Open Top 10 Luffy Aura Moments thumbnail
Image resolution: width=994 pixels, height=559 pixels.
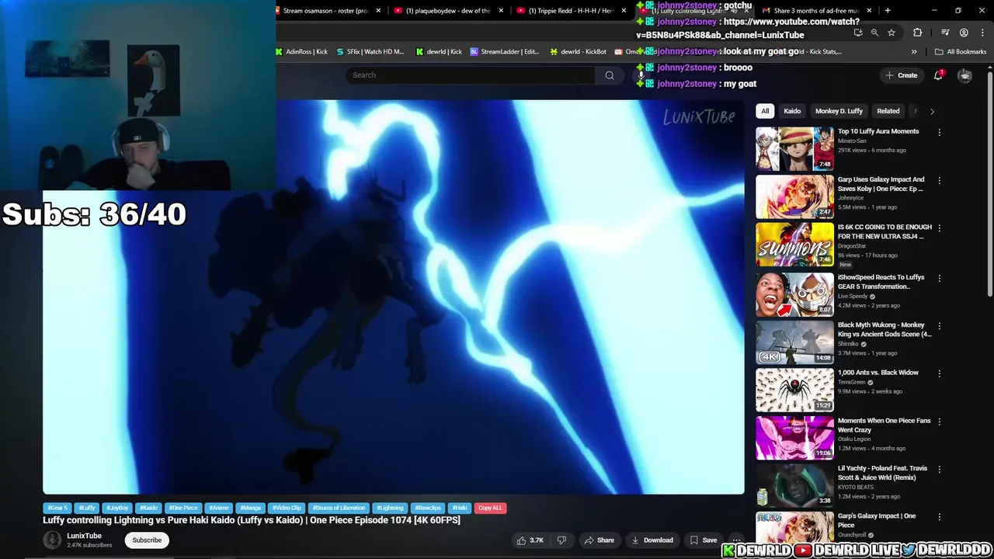794,148
